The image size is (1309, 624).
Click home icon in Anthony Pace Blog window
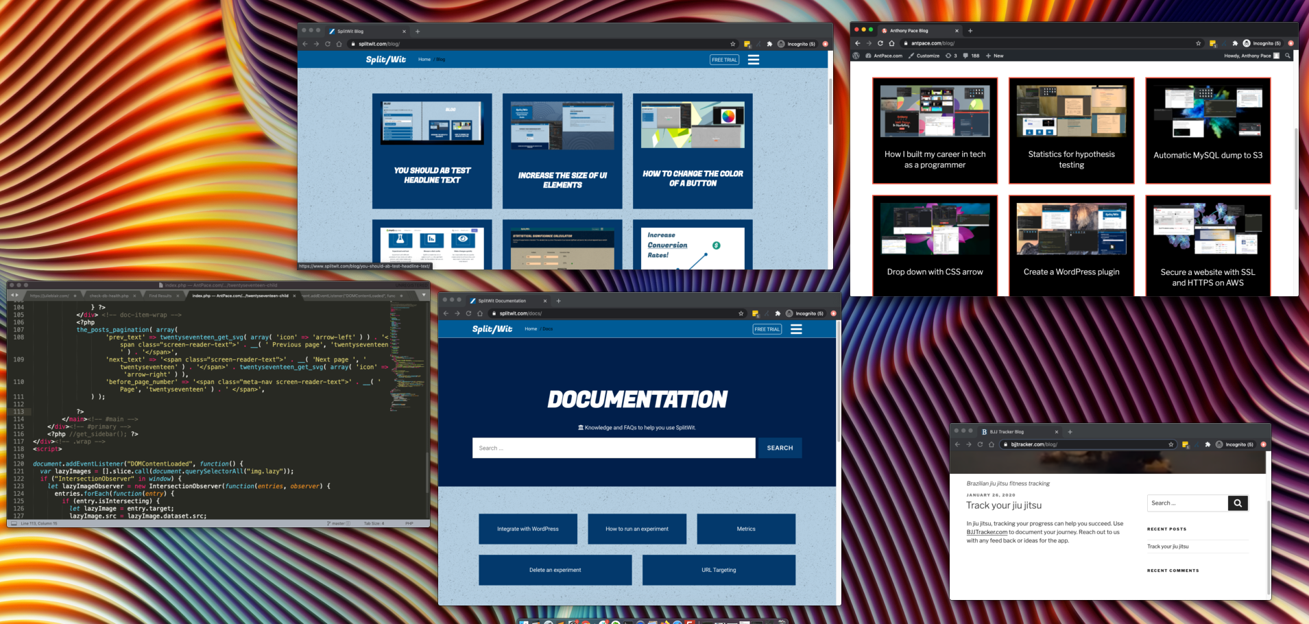coord(891,43)
